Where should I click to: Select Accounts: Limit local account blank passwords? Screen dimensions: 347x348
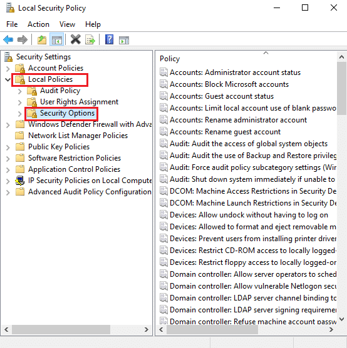pyautogui.click(x=252, y=108)
